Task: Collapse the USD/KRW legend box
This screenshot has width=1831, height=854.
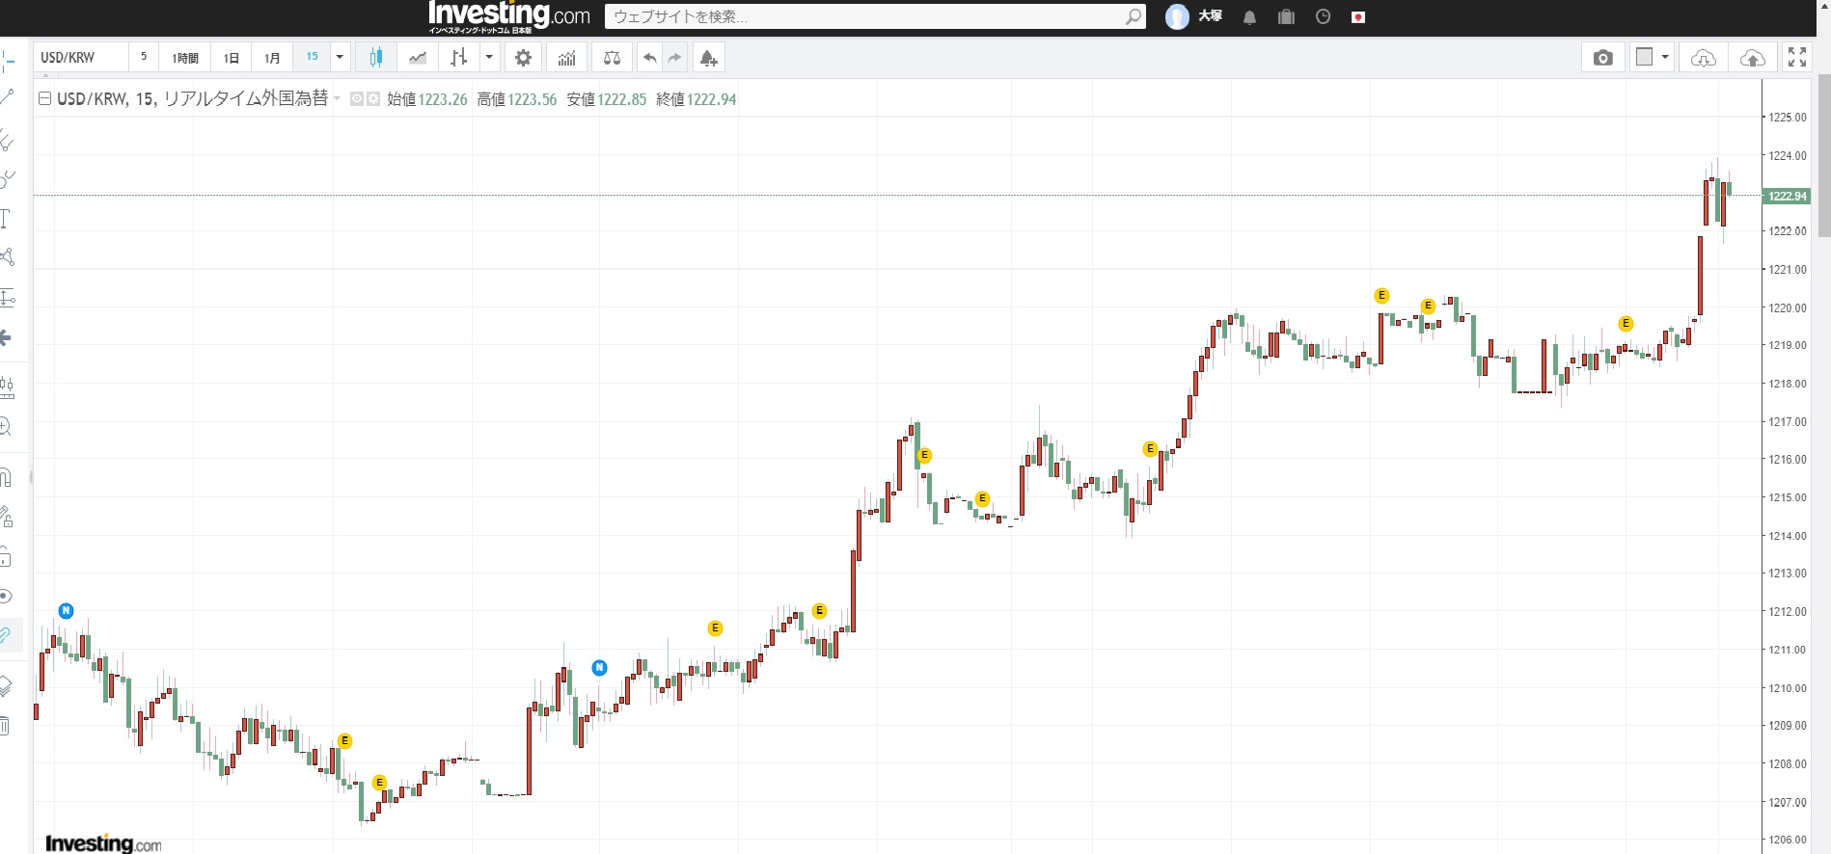Action: [x=44, y=98]
